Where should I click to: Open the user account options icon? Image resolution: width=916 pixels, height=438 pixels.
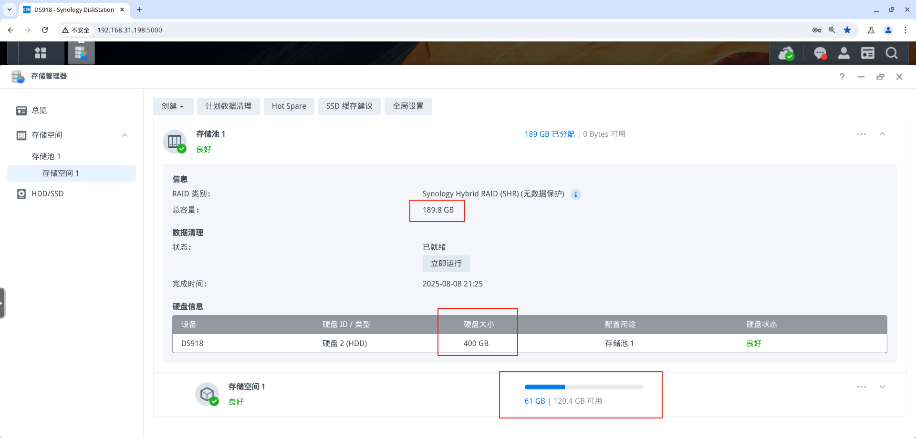843,53
